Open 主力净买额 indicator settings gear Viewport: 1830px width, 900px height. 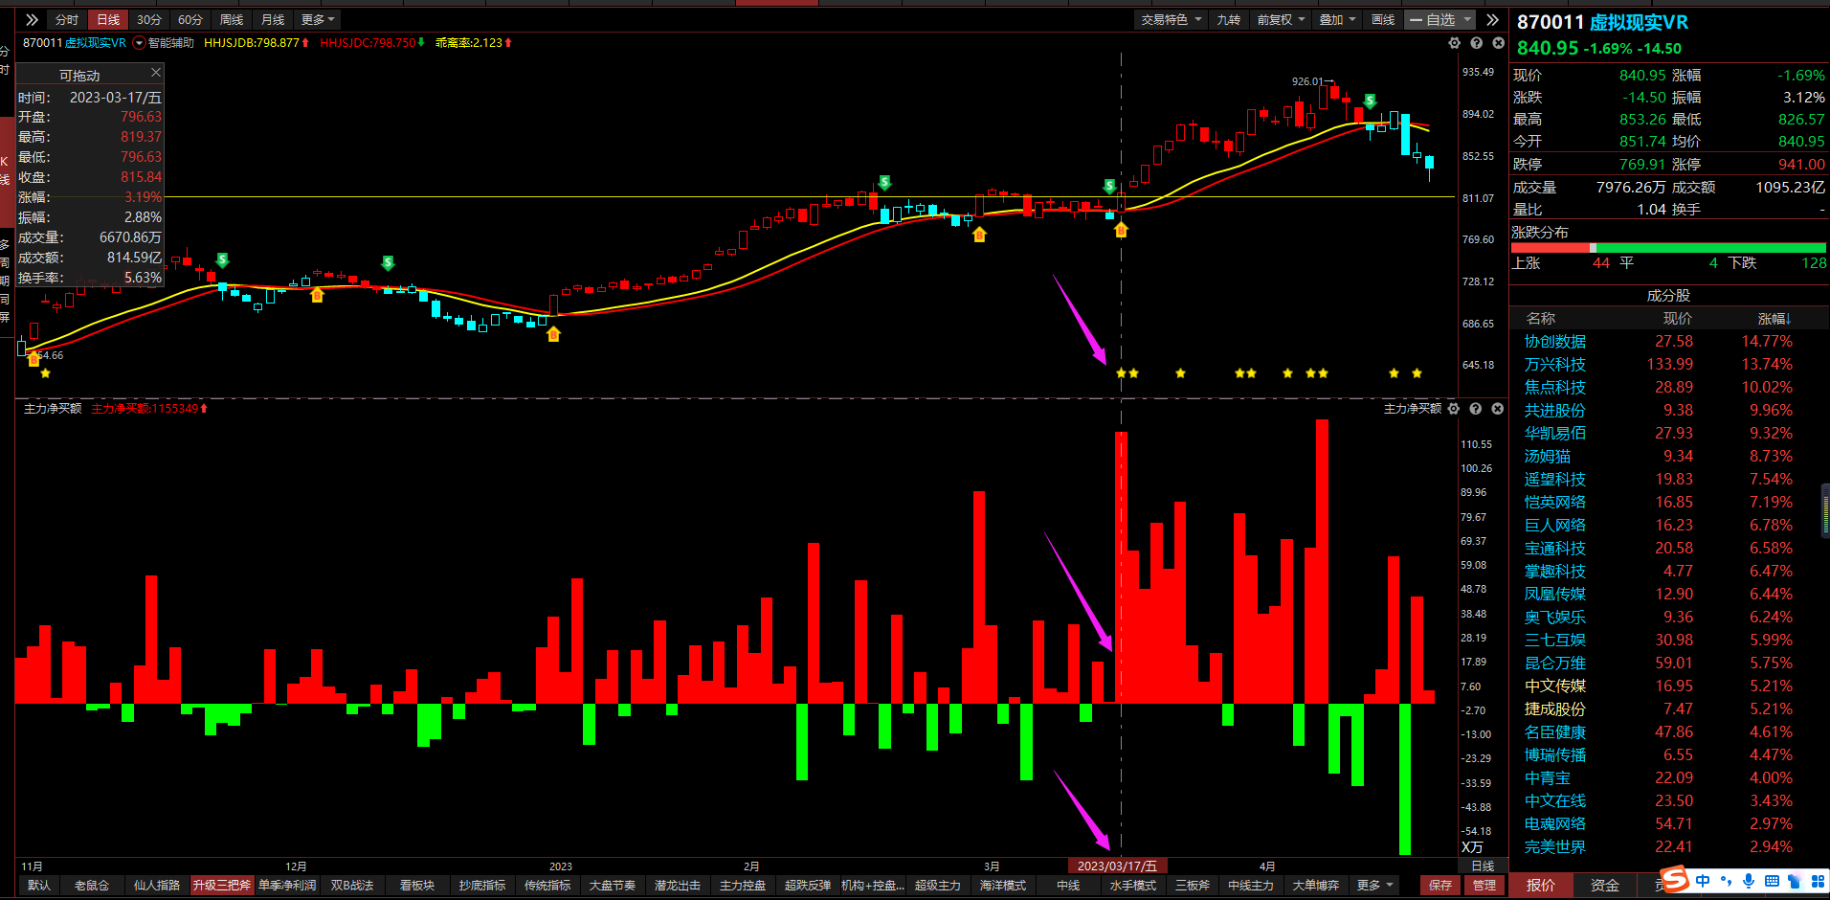pyautogui.click(x=1454, y=409)
